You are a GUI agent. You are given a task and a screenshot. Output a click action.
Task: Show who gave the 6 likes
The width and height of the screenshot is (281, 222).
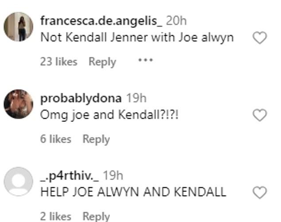pyautogui.click(x=55, y=139)
